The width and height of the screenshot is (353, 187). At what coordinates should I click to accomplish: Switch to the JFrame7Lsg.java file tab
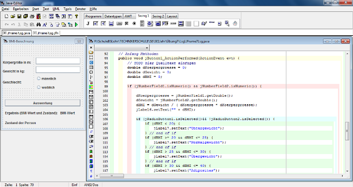click(17, 33)
